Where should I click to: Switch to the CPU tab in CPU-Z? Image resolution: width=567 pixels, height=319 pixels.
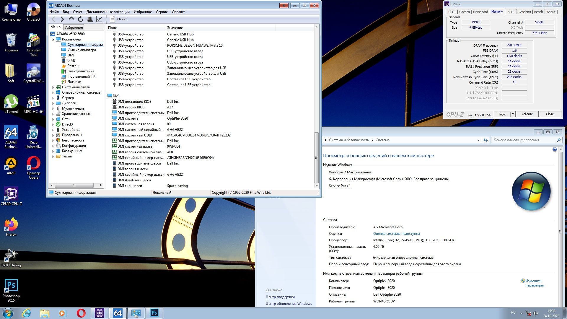[451, 12]
